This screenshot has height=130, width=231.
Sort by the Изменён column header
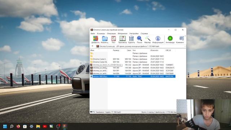[154, 51]
